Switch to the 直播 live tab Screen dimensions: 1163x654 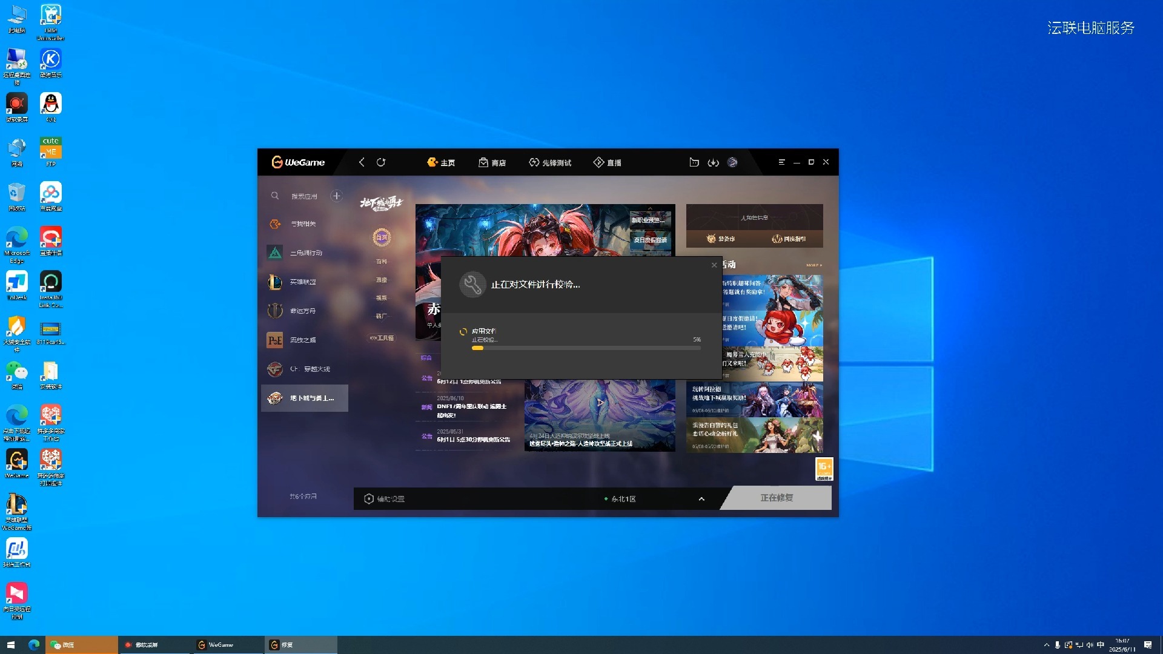[x=607, y=162]
